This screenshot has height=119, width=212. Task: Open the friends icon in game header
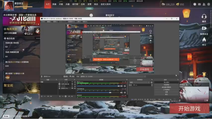pos(204,4)
